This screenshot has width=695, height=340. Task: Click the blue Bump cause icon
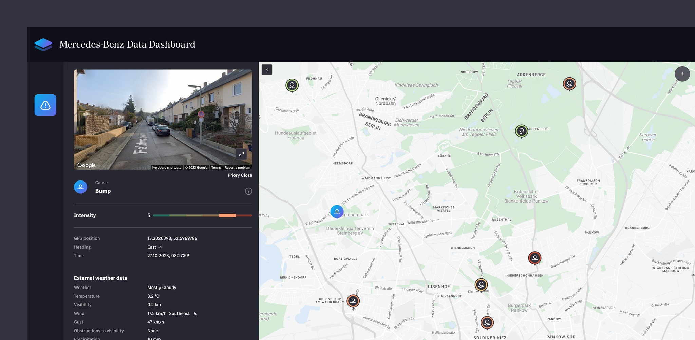click(x=80, y=187)
